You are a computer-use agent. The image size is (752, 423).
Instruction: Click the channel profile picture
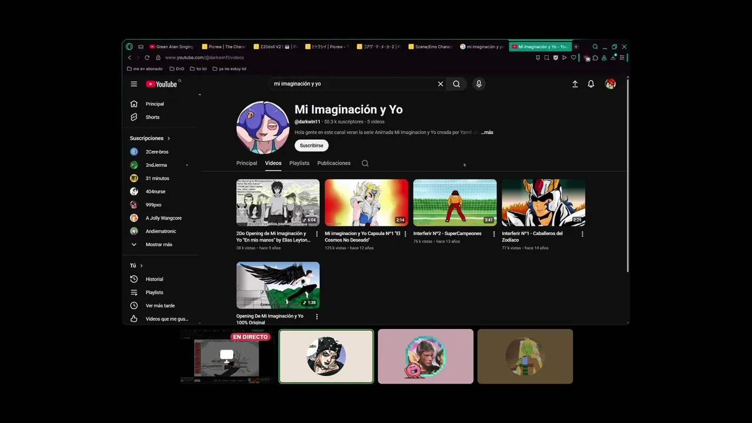(x=263, y=127)
